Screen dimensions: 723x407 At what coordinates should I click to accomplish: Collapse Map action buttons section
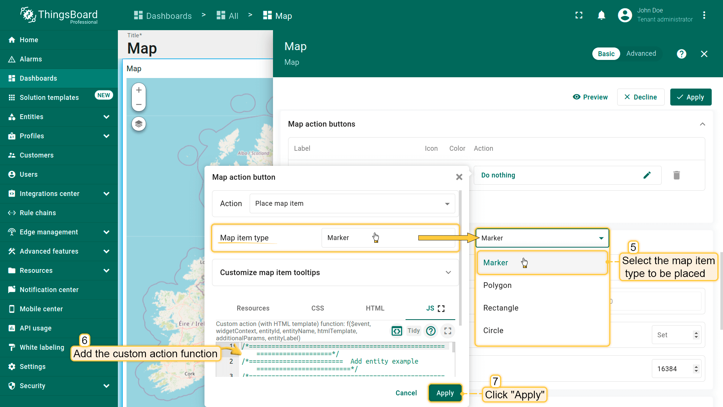(702, 124)
